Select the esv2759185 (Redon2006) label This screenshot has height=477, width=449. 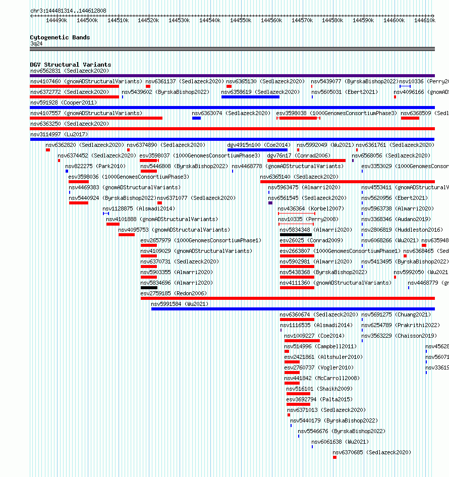(174, 294)
